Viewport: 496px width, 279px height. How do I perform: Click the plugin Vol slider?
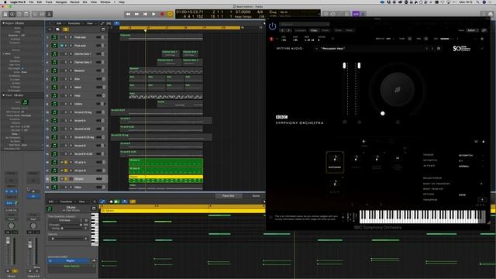click(x=446, y=39)
